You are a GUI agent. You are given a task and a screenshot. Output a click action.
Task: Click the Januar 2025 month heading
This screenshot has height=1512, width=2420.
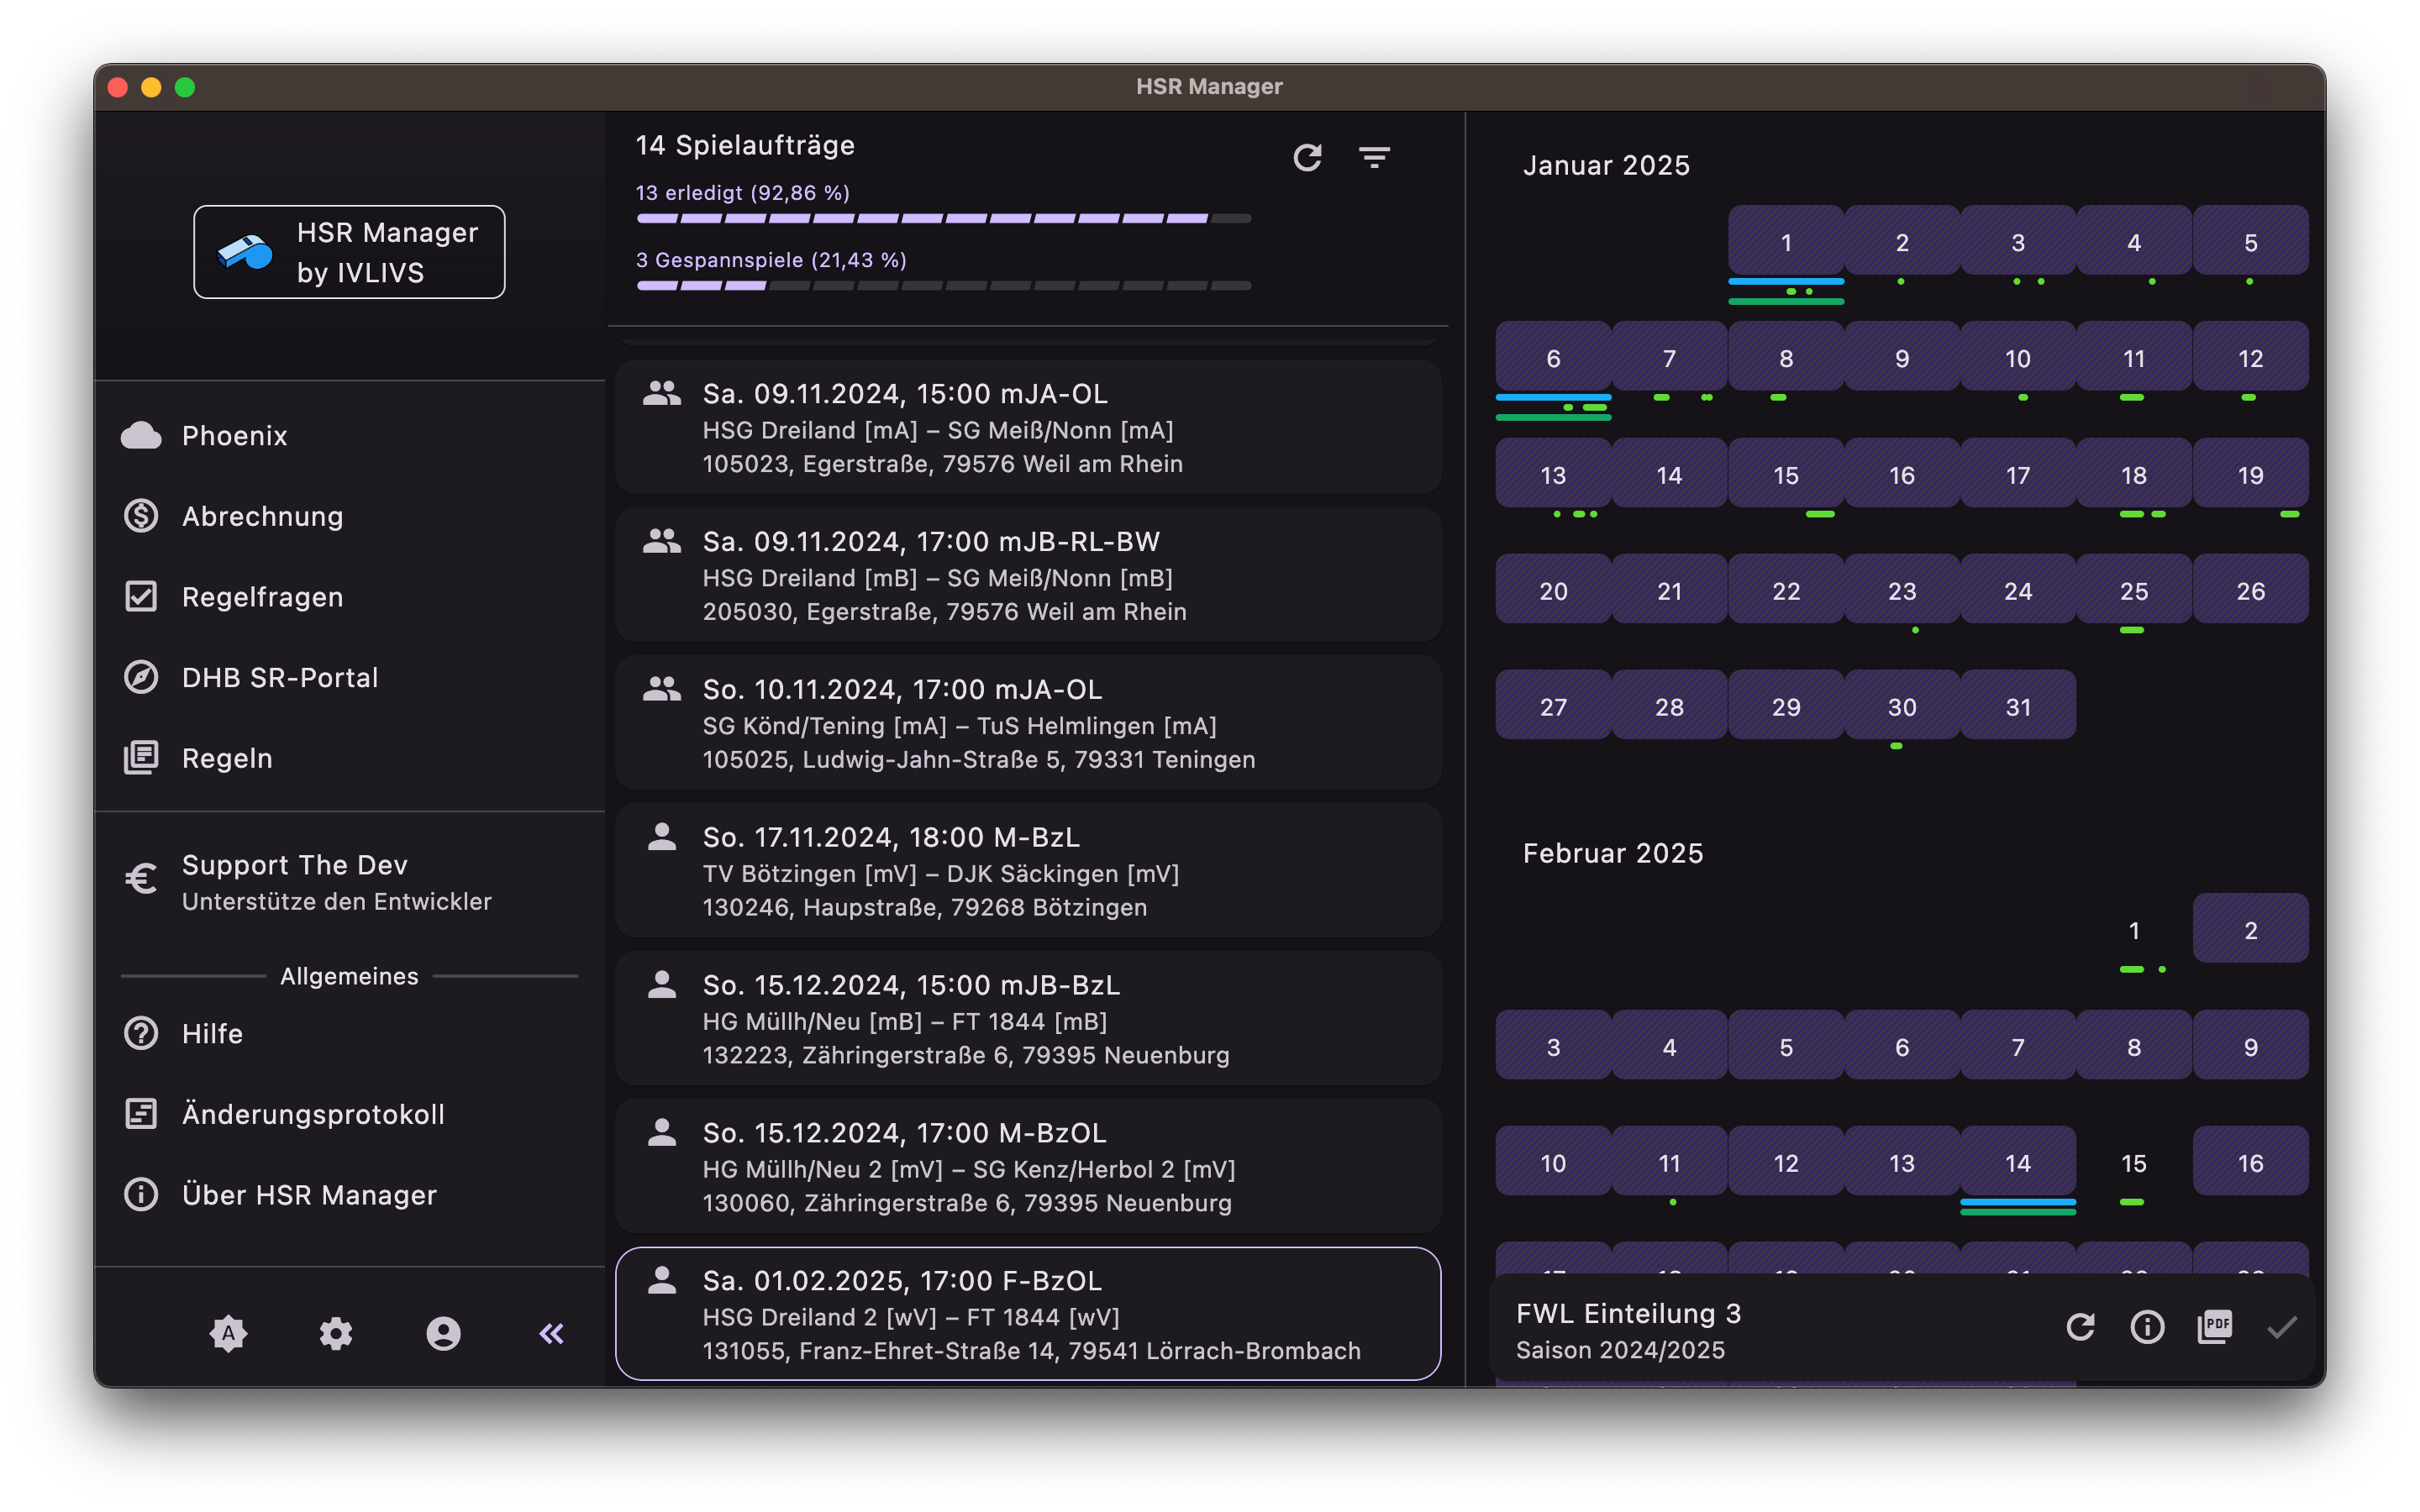pos(1606,165)
